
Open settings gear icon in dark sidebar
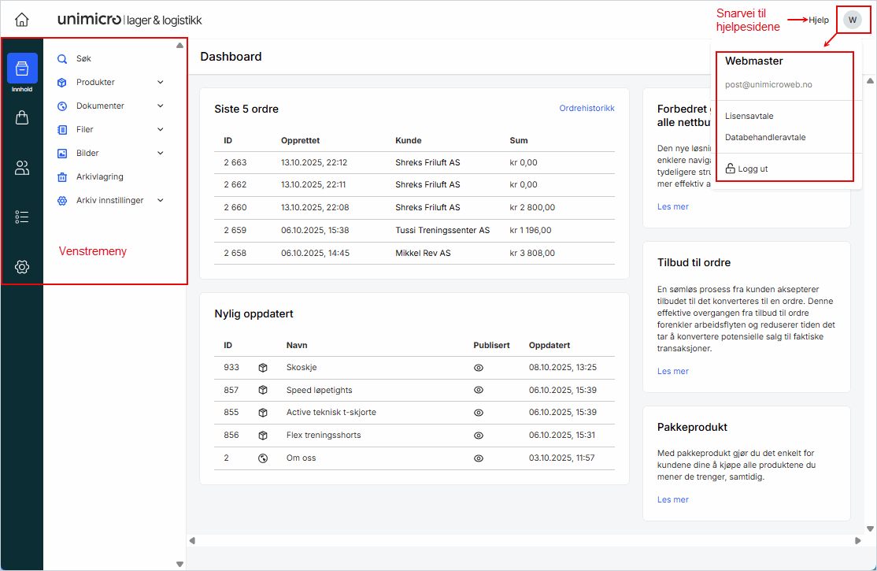22,267
